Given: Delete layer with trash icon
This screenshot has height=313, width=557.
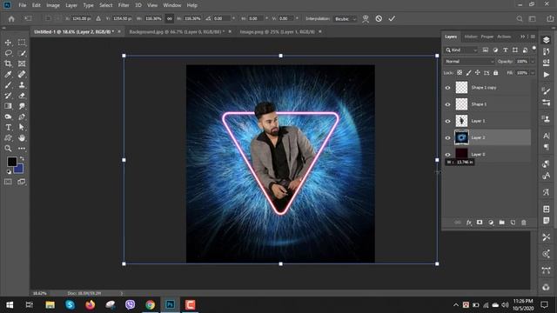Looking at the screenshot, I should pyautogui.click(x=524, y=223).
